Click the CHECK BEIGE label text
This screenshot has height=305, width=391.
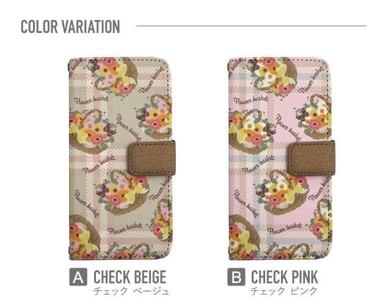[130, 277]
